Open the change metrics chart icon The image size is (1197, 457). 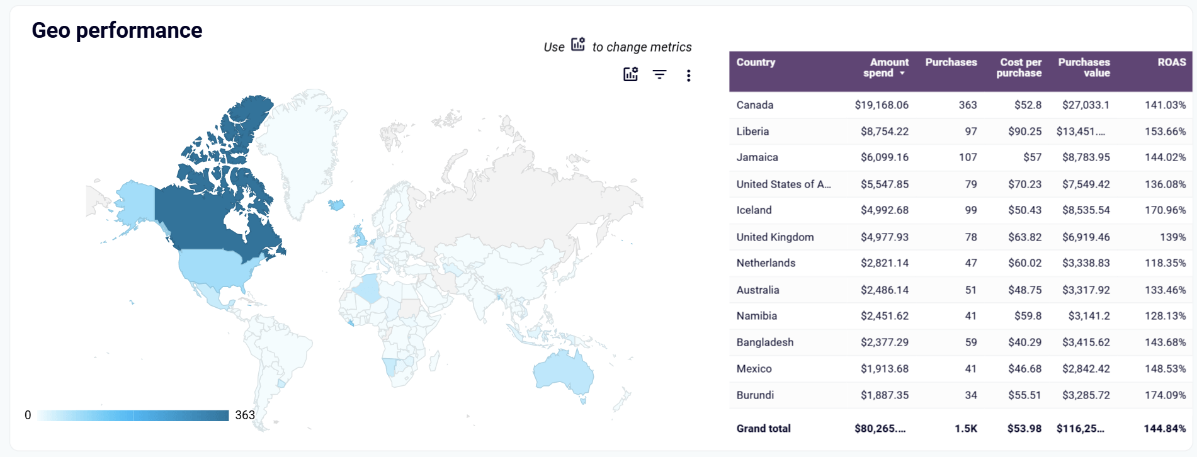tap(629, 75)
